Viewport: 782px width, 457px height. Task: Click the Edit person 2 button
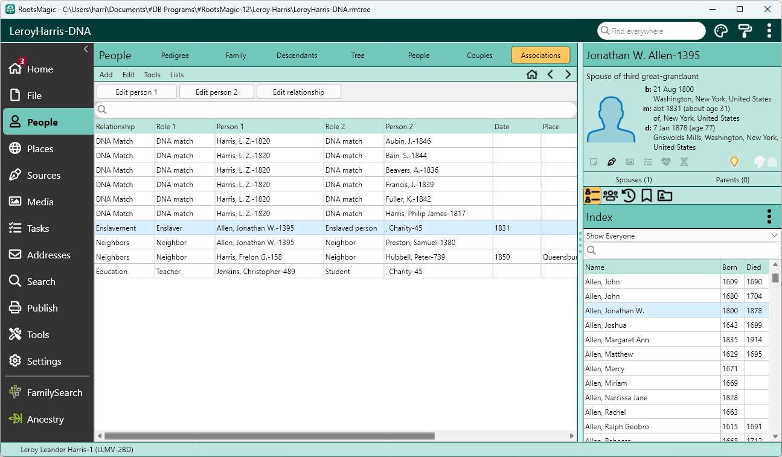pyautogui.click(x=216, y=92)
